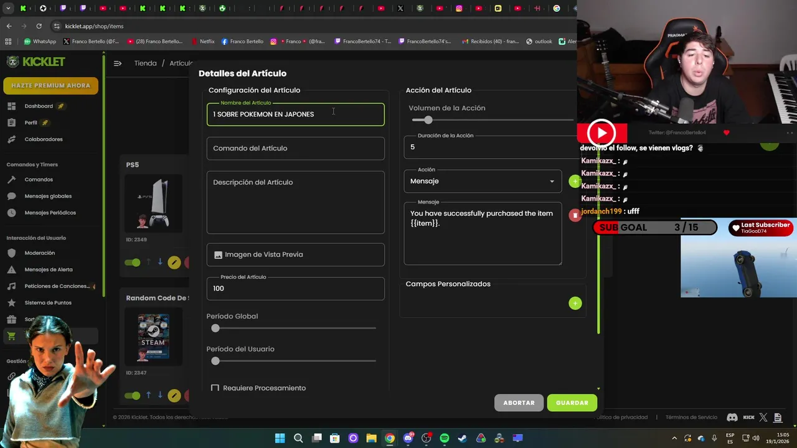Click the shop cart icon in sidebar

[11, 336]
